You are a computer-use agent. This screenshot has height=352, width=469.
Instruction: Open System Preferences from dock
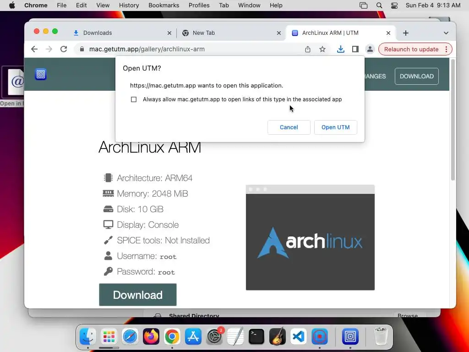[x=214, y=336]
